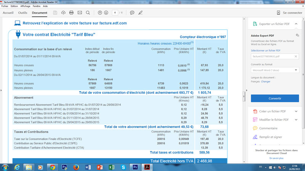Click the Se connecter text
This screenshot has width=305, height=171.
click(292, 13)
